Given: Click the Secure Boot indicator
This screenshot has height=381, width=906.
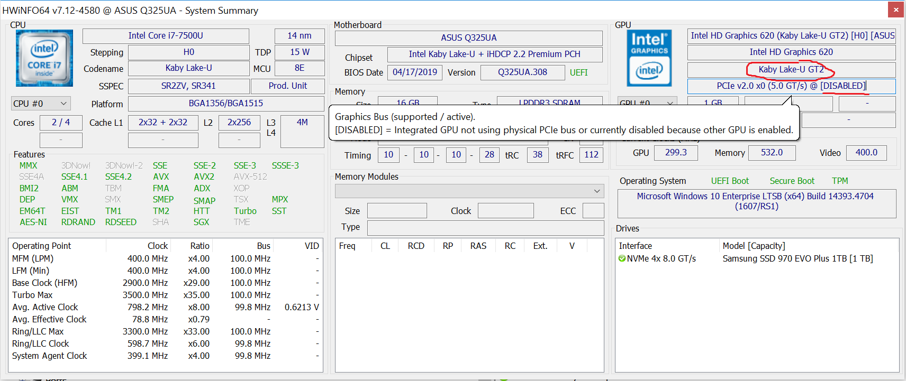Looking at the screenshot, I should 792,181.
